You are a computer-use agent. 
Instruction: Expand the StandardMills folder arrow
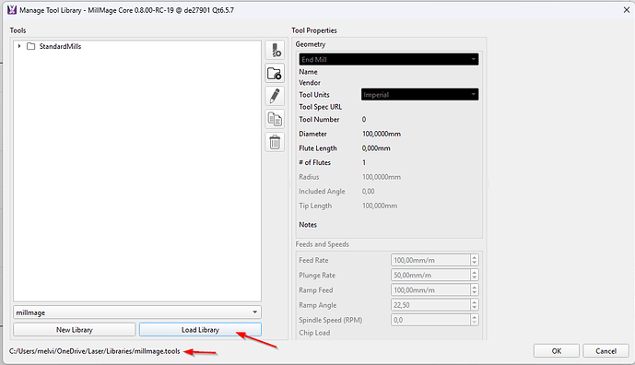[x=19, y=46]
